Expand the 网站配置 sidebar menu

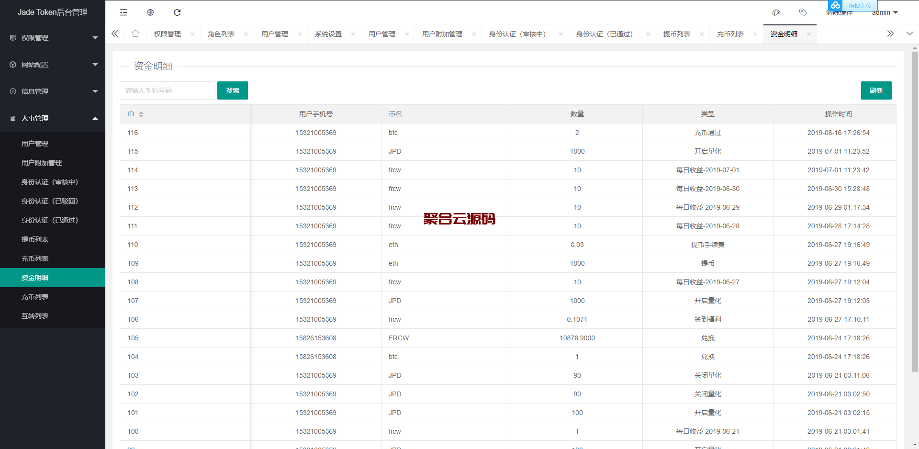53,65
